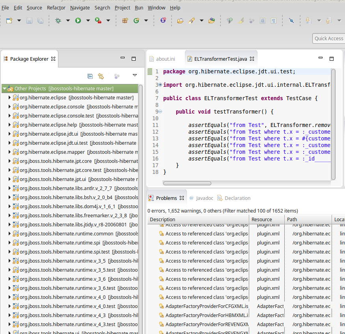
Task: Click the Run Last Tool icon
Action: pos(98,21)
